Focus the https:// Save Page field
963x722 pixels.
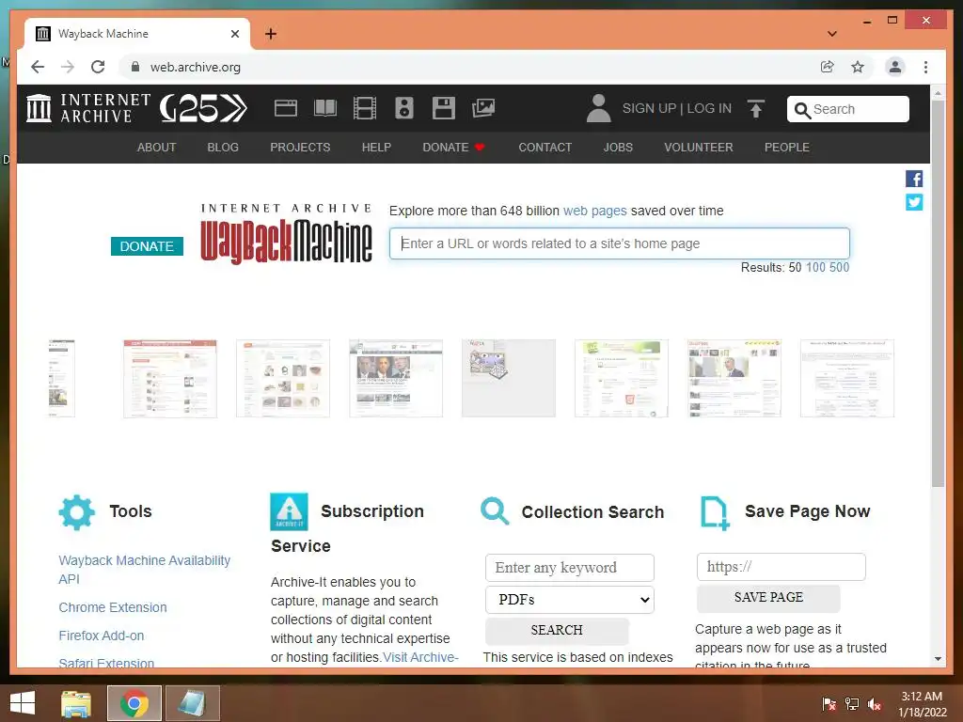[x=781, y=567]
